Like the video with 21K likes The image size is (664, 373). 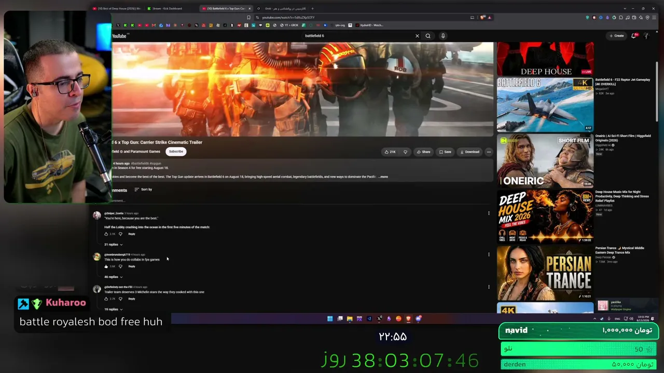point(390,152)
